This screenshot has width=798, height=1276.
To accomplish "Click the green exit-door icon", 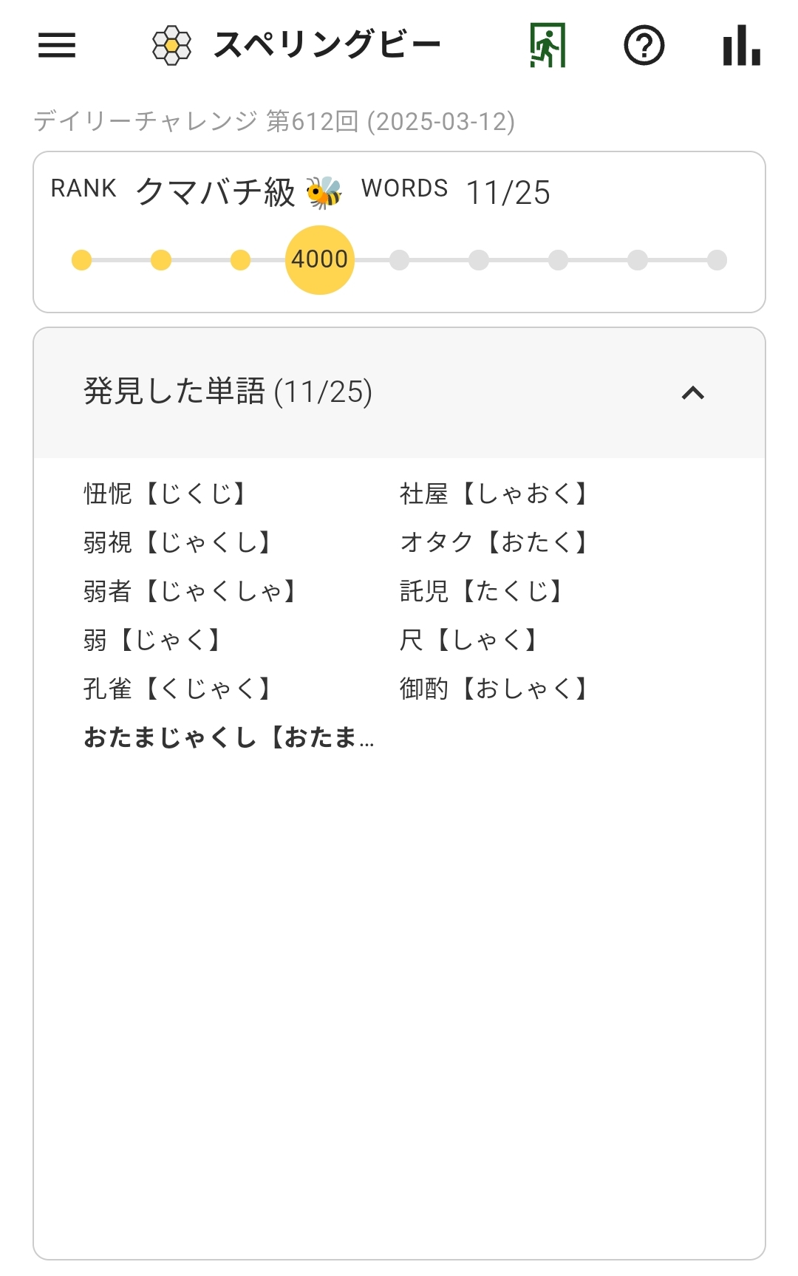I will point(548,45).
